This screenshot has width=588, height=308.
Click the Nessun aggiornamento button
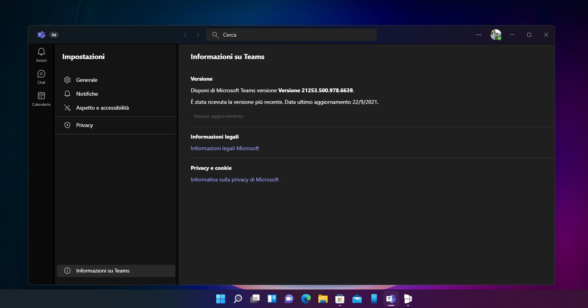pyautogui.click(x=219, y=116)
